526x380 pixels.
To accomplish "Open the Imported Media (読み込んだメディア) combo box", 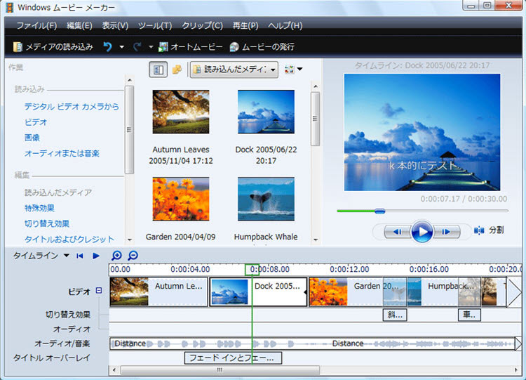I will [x=234, y=70].
